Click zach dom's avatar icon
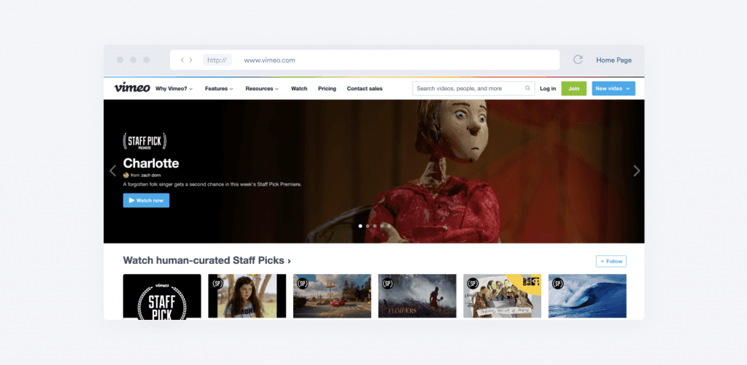Viewport: 747px width, 365px height. pos(125,175)
